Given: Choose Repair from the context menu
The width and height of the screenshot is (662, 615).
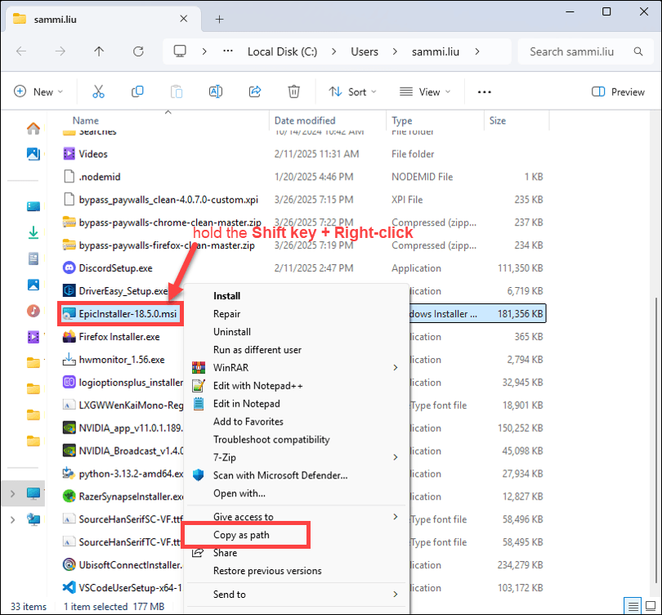Looking at the screenshot, I should [226, 314].
